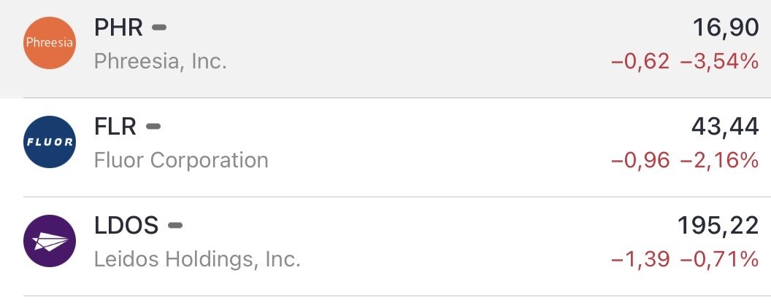Screen dimensions: 771x305
Task: Tap the gray dash beside LDOS
Action: pos(175,226)
